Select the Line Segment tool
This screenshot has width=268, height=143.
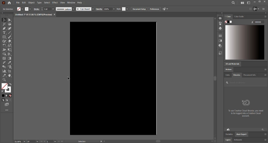pyautogui.click(x=10, y=33)
